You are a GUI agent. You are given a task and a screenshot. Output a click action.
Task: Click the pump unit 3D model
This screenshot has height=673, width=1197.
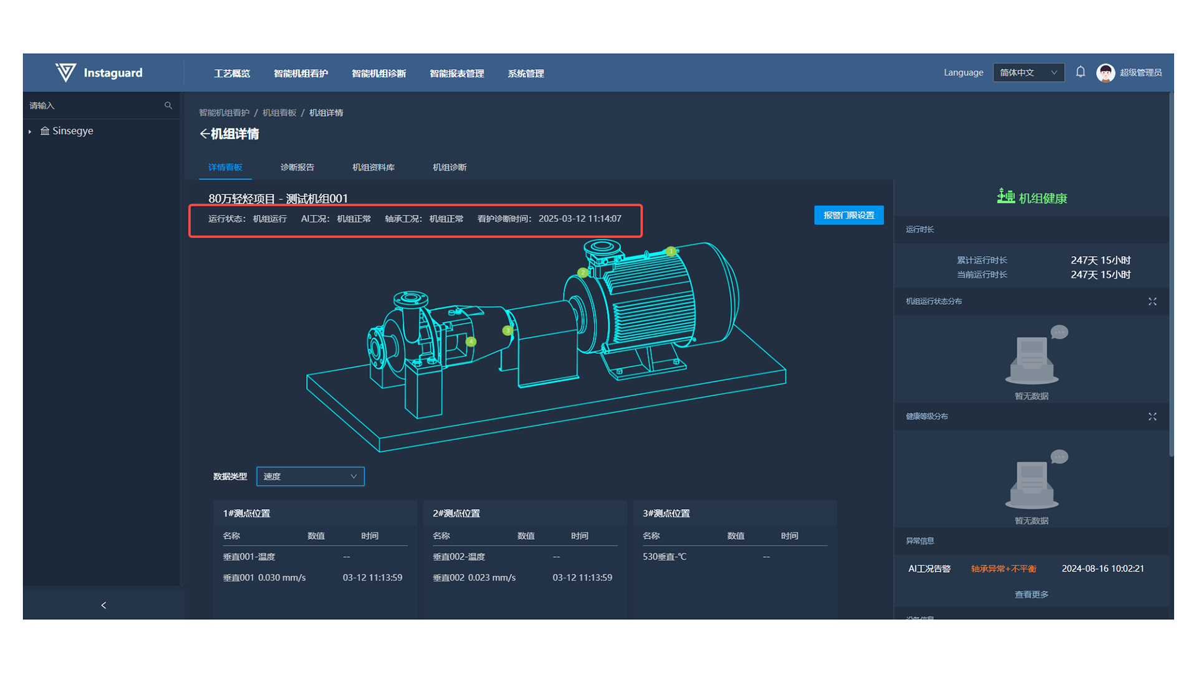pos(546,346)
